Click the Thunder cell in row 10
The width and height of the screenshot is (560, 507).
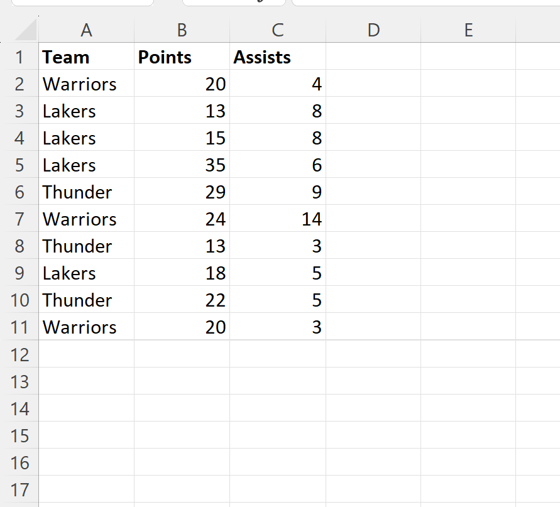[x=86, y=300]
